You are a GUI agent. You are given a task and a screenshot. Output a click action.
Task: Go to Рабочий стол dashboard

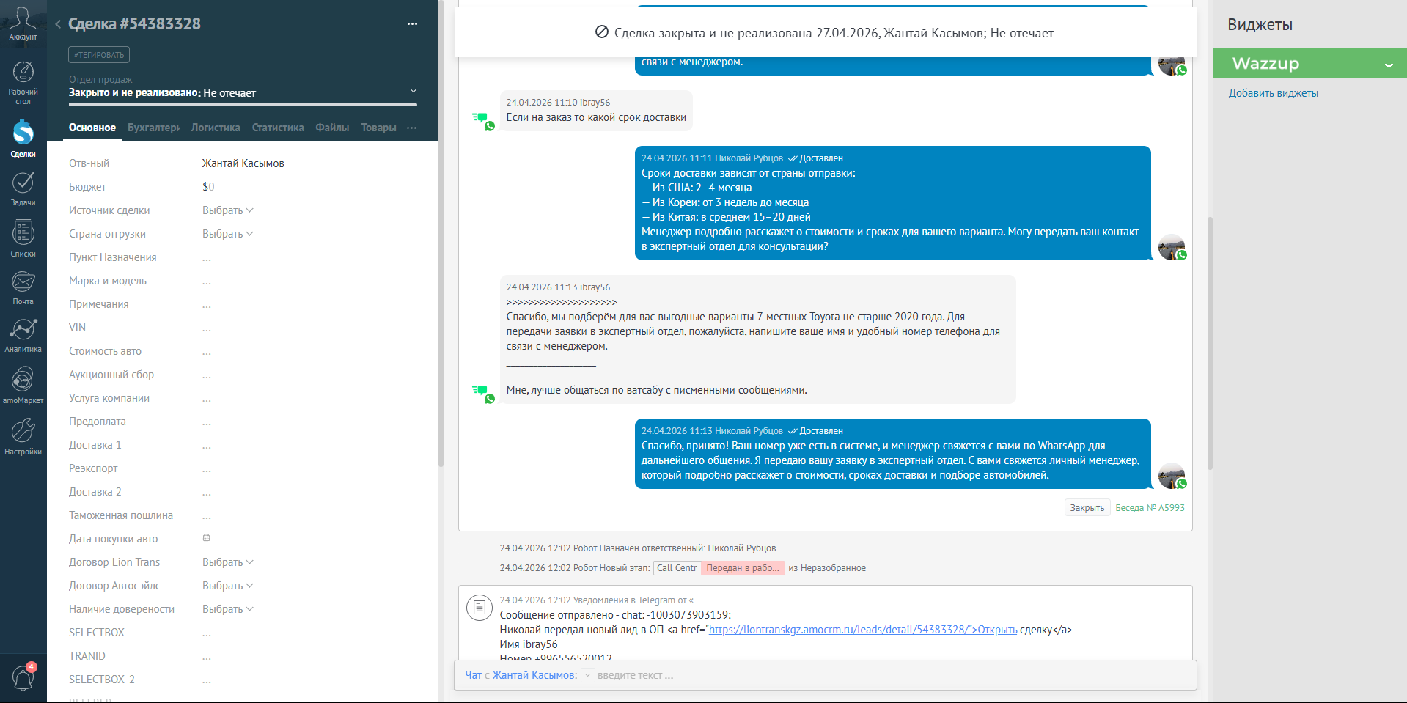23,83
